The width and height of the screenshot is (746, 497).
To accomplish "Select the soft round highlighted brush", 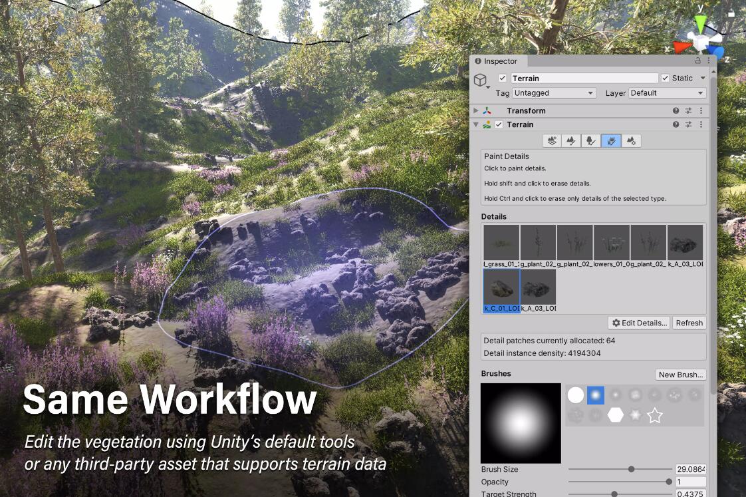I will pyautogui.click(x=596, y=395).
